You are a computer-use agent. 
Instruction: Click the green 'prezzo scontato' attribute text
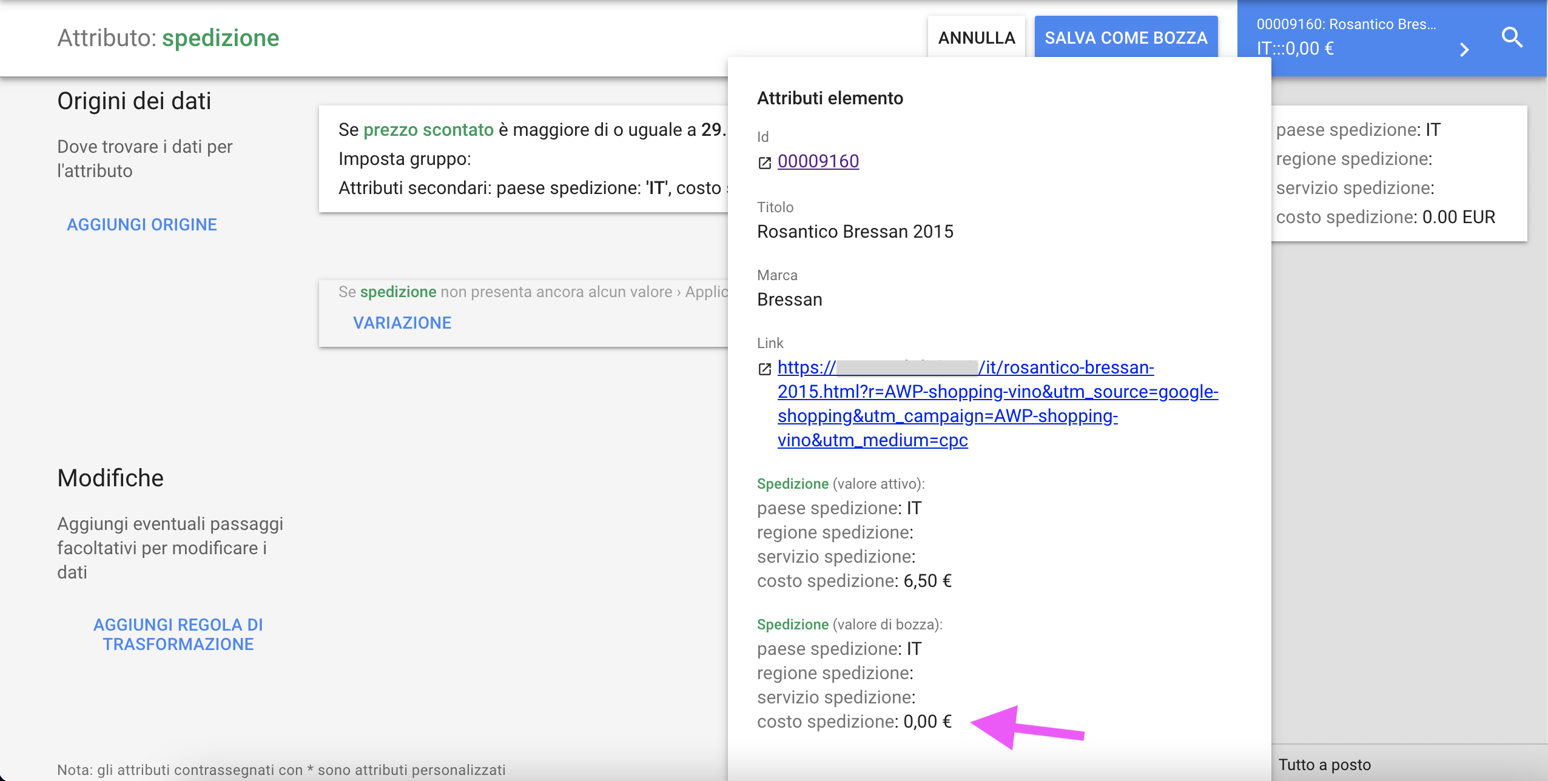coord(428,130)
